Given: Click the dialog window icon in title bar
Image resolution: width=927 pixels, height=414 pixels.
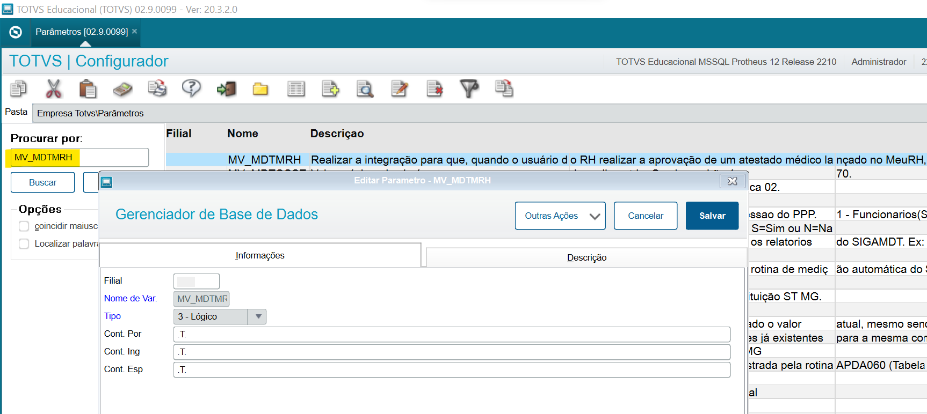Looking at the screenshot, I should pos(106,182).
